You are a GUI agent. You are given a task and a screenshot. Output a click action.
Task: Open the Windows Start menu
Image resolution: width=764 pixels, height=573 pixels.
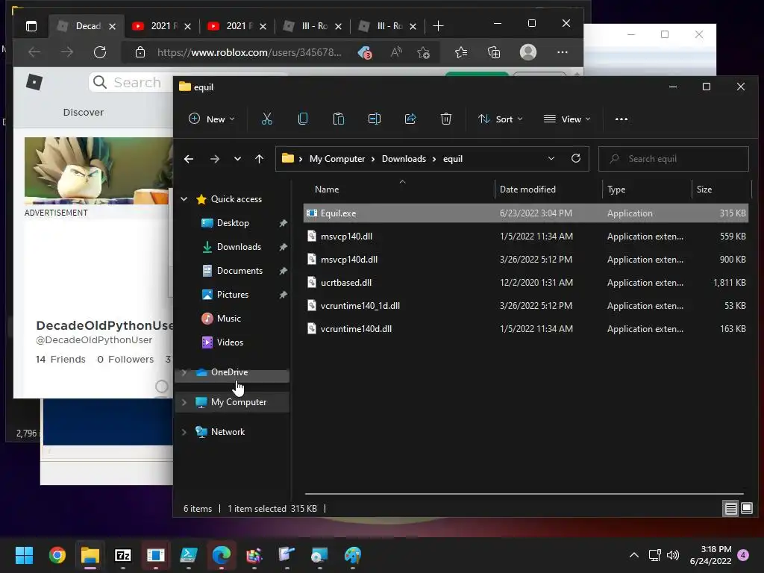(x=24, y=555)
